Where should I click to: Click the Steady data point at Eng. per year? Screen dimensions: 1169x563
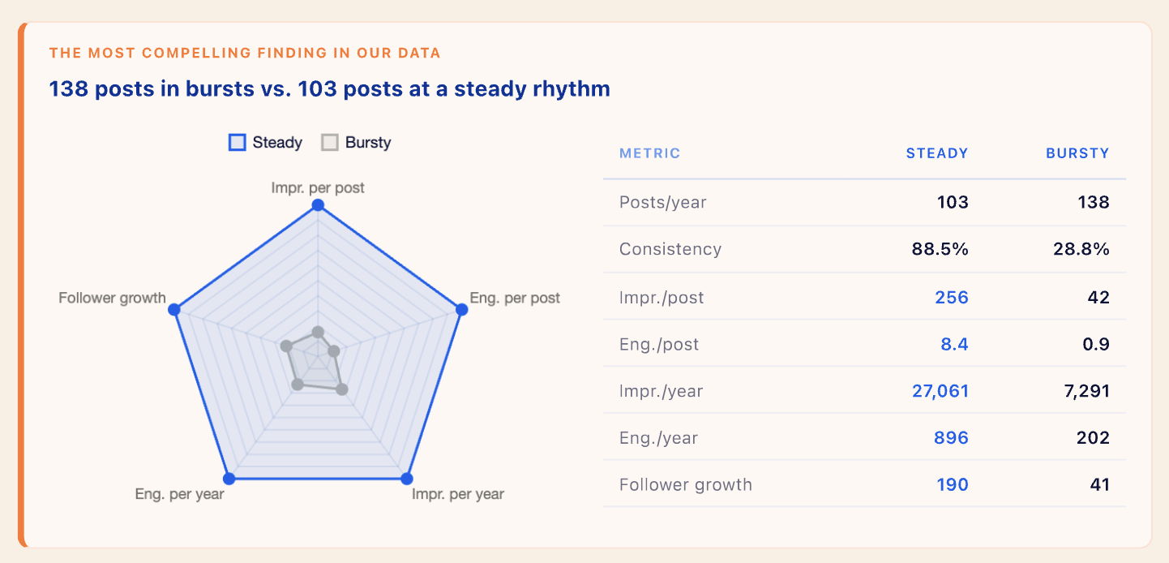229,479
